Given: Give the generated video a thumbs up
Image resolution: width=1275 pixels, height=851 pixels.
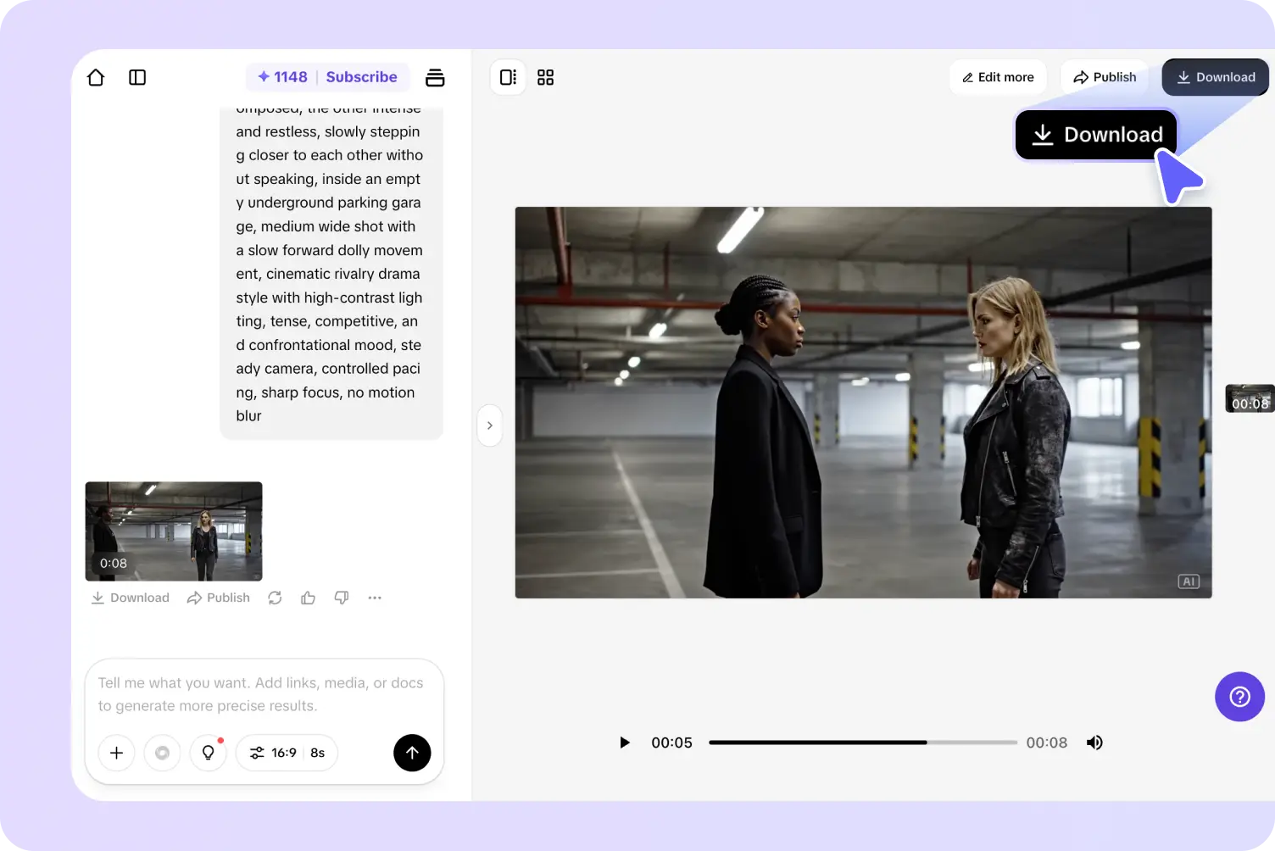Looking at the screenshot, I should click(x=308, y=598).
